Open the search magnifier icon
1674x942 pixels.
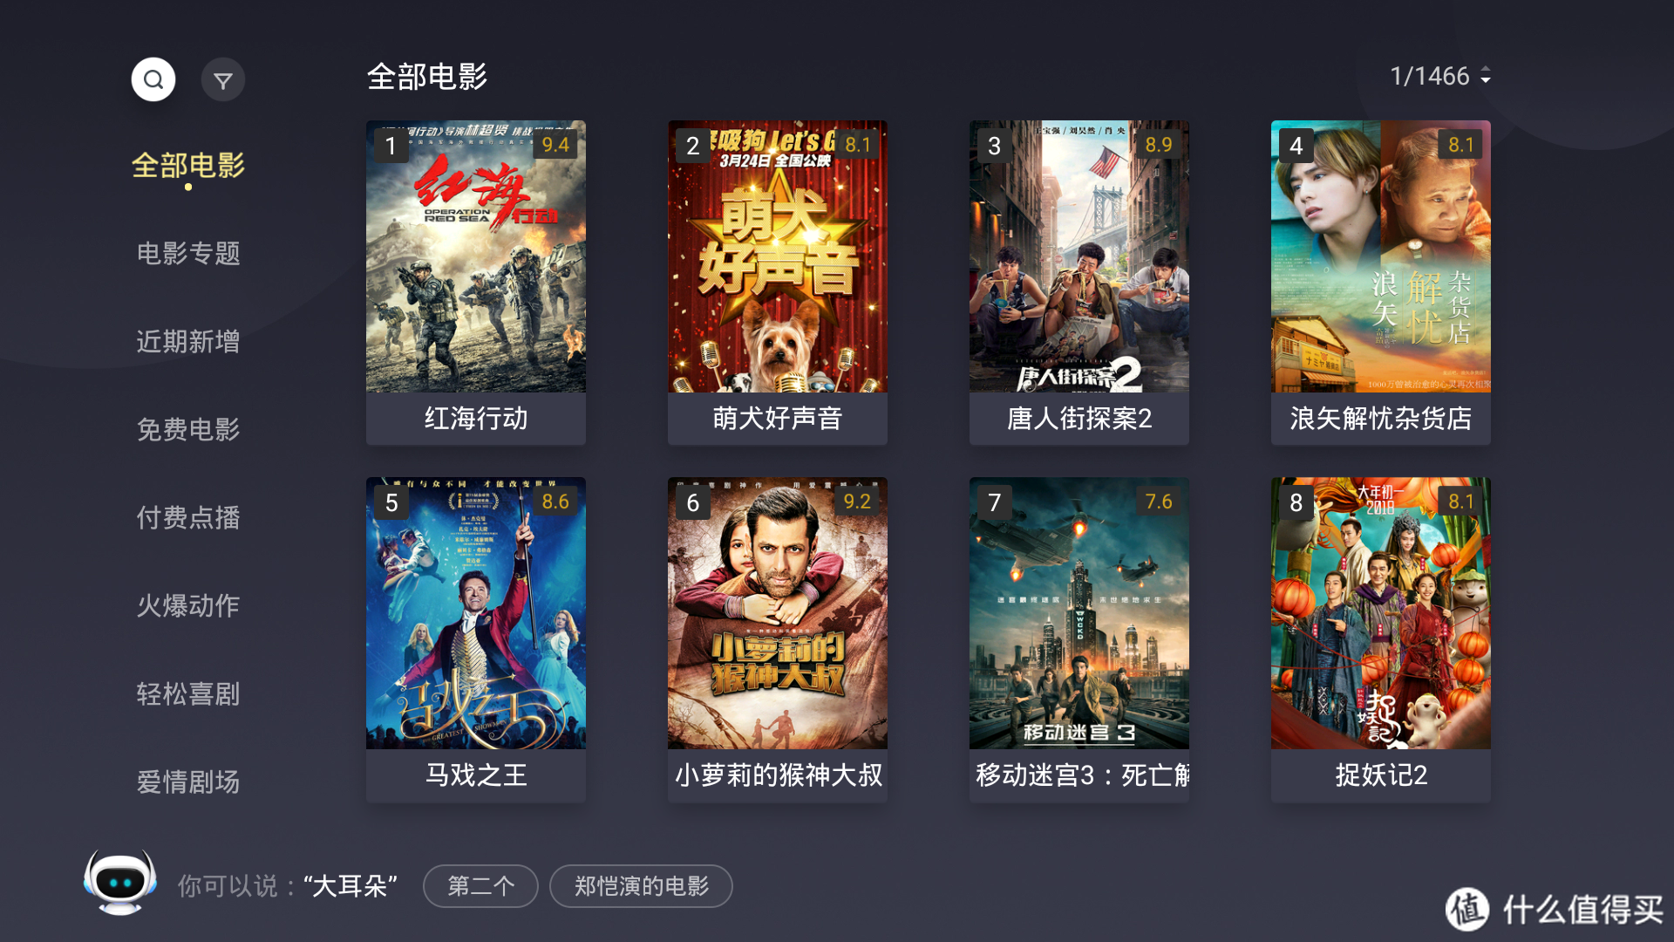click(153, 80)
